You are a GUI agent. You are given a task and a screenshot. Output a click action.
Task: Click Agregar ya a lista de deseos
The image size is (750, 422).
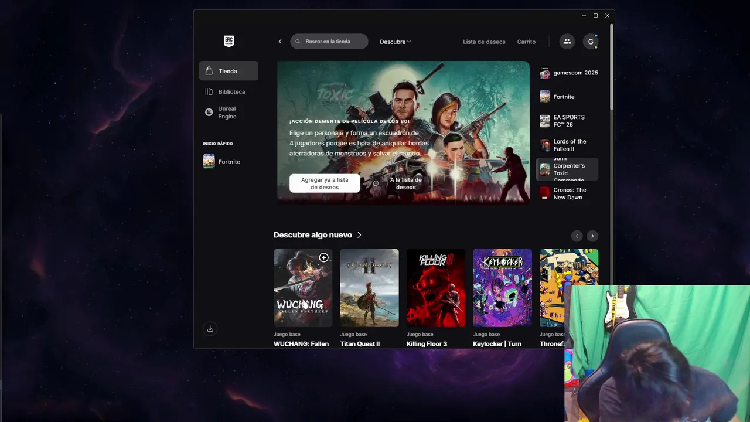click(325, 183)
